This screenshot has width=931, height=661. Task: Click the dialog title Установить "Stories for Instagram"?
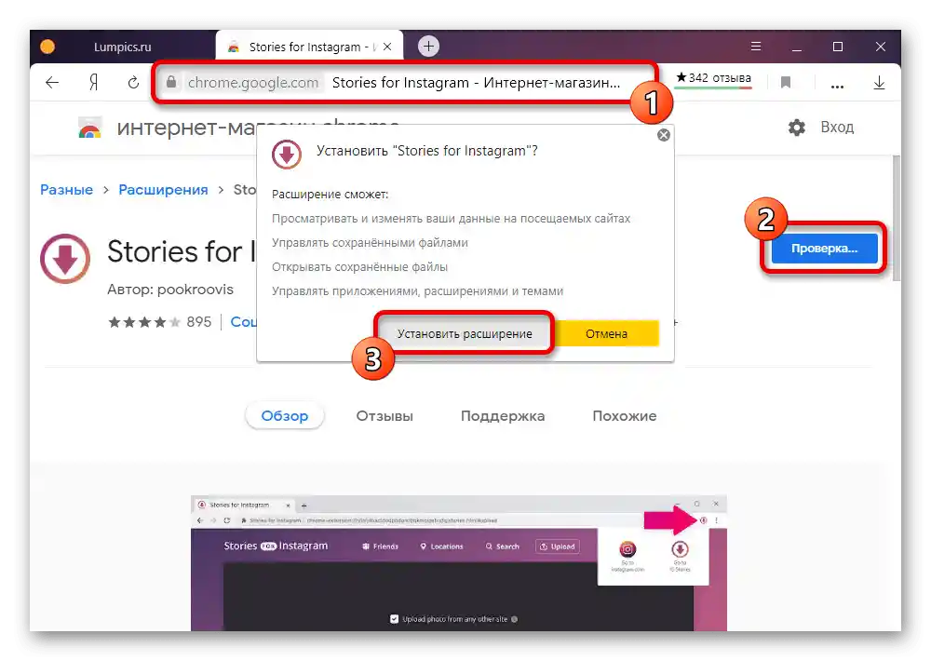pos(427,151)
